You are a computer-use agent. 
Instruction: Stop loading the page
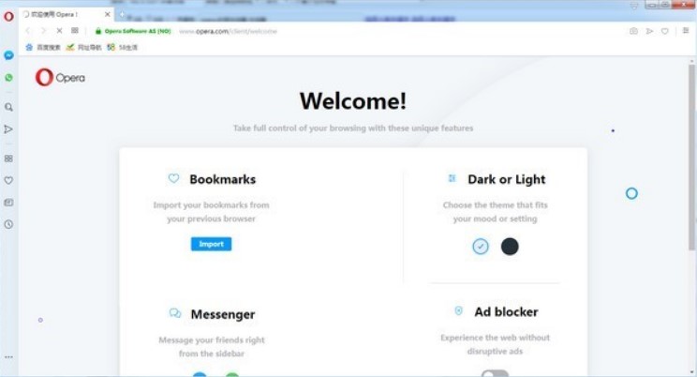point(59,31)
